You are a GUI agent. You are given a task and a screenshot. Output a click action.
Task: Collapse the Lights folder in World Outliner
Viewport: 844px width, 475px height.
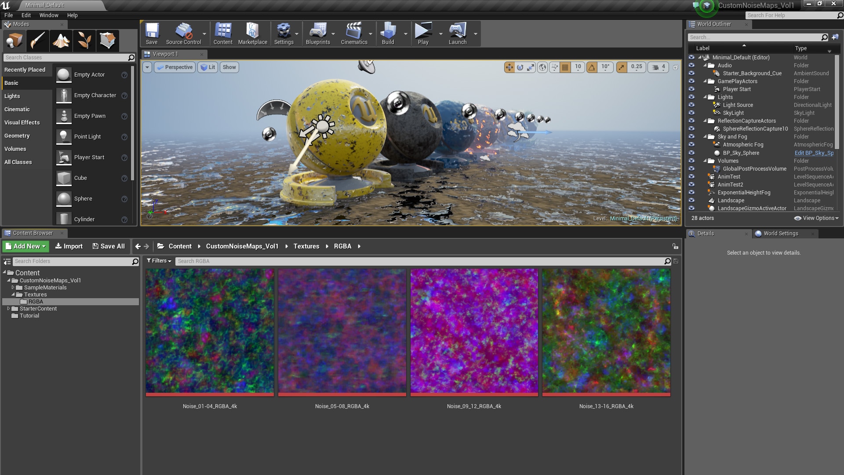pos(706,97)
